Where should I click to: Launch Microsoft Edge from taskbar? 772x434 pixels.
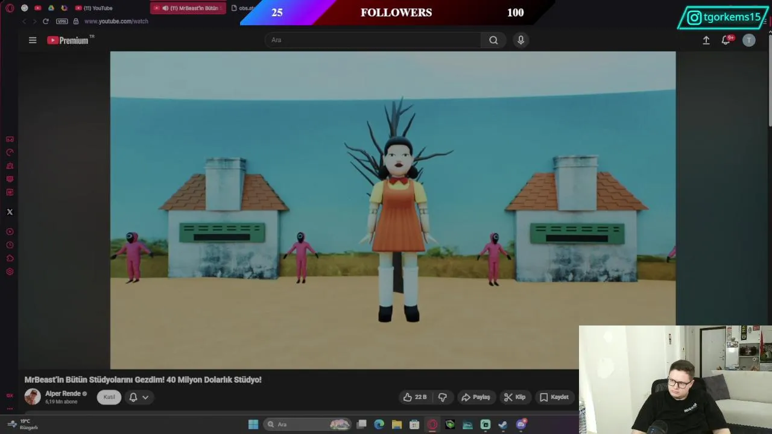pos(379,424)
